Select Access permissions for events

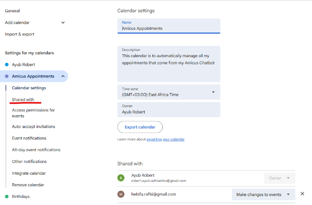33,113
